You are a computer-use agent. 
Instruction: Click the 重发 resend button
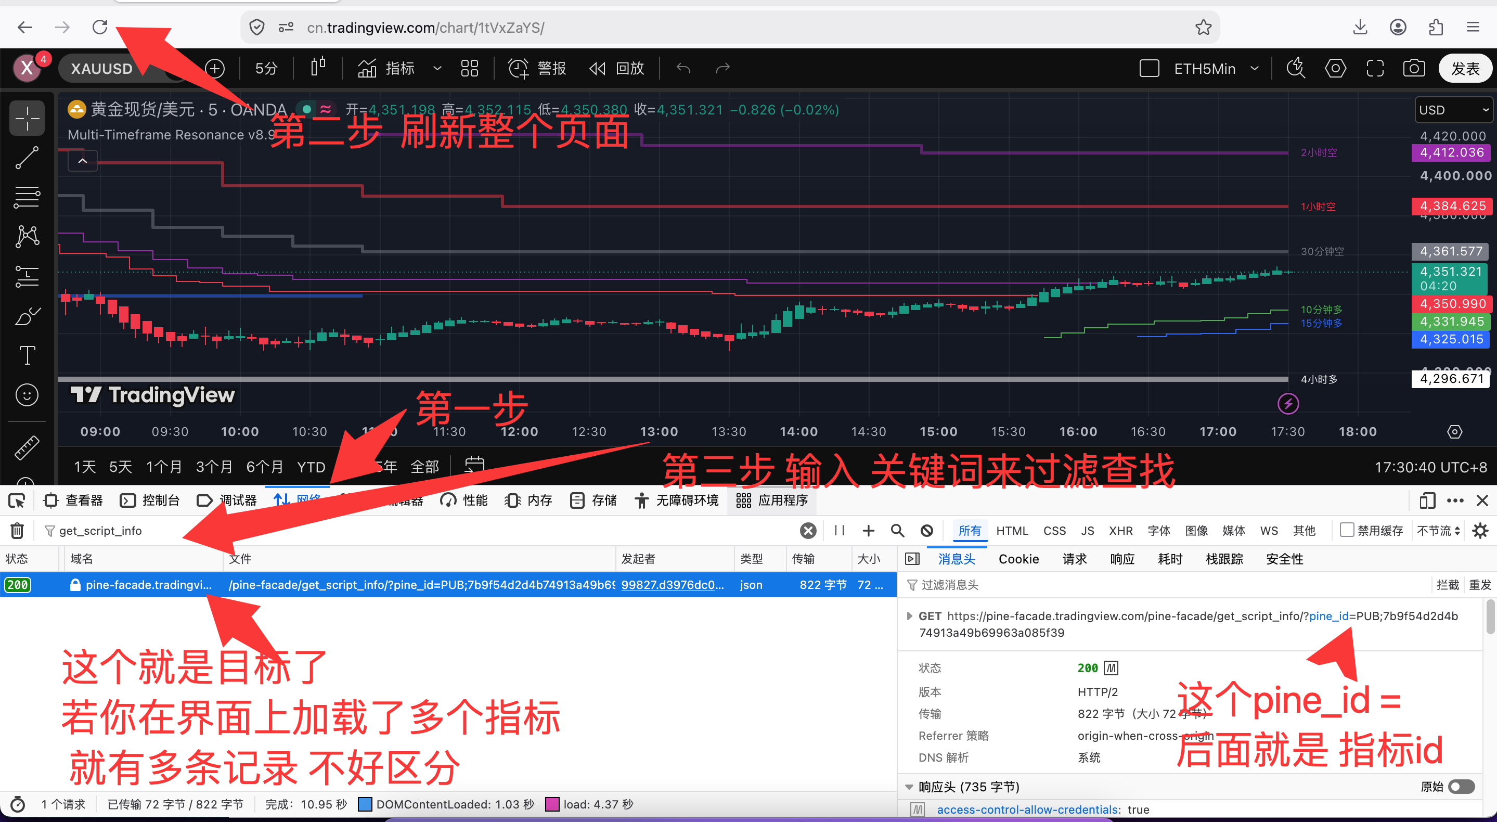point(1479,584)
